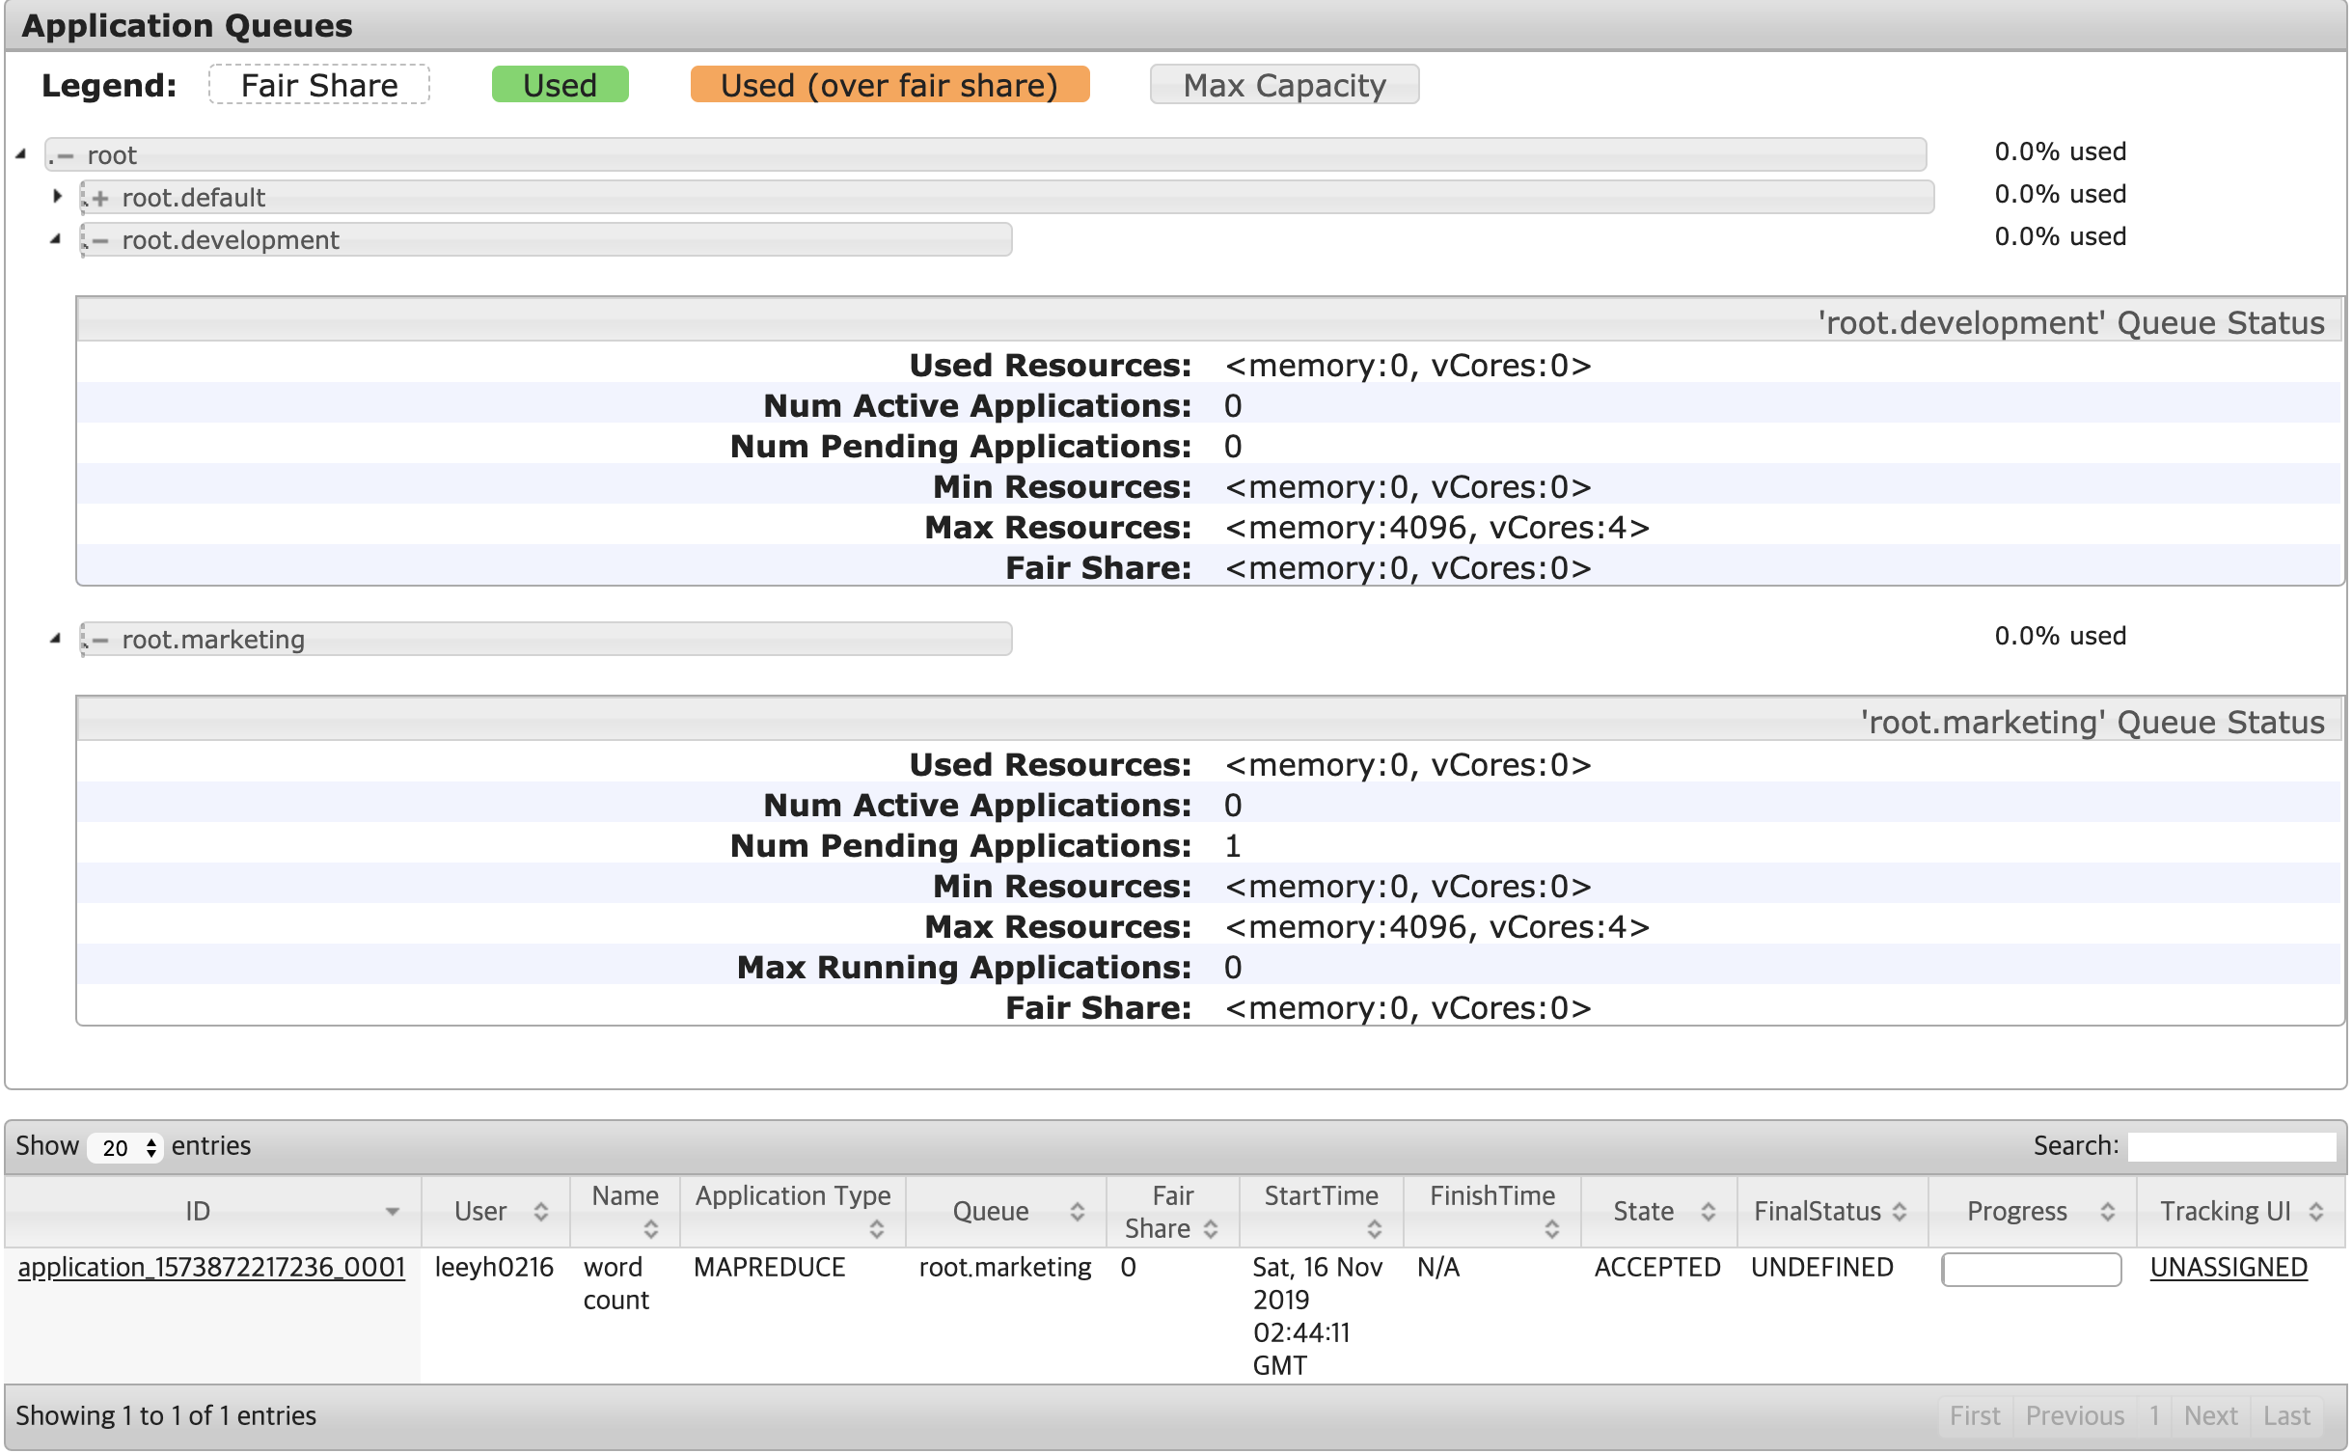Click the UNASSIGNED tracking UI link
The height and width of the screenshot is (1453, 2352).
tap(2228, 1267)
